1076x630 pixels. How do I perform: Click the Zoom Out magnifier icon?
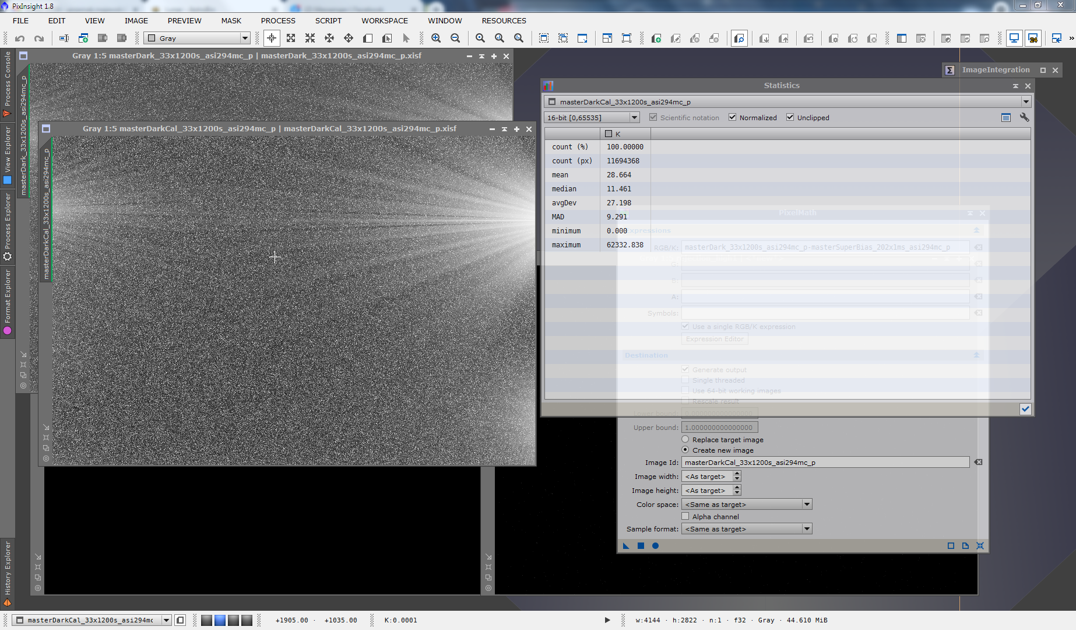[x=455, y=38]
